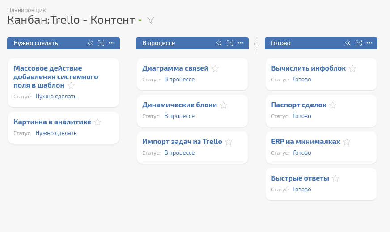
Task: Click the Нужно сделать column header title
Action: pyautogui.click(x=36, y=43)
